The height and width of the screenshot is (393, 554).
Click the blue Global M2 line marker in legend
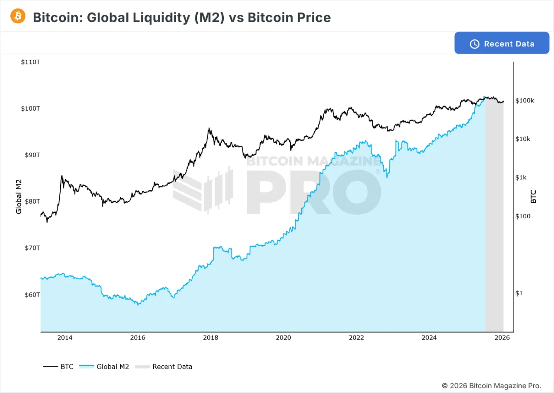click(87, 367)
